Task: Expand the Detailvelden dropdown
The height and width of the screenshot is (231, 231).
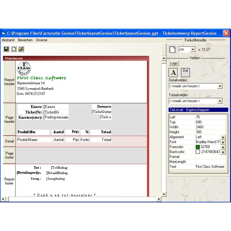Action: point(220,86)
